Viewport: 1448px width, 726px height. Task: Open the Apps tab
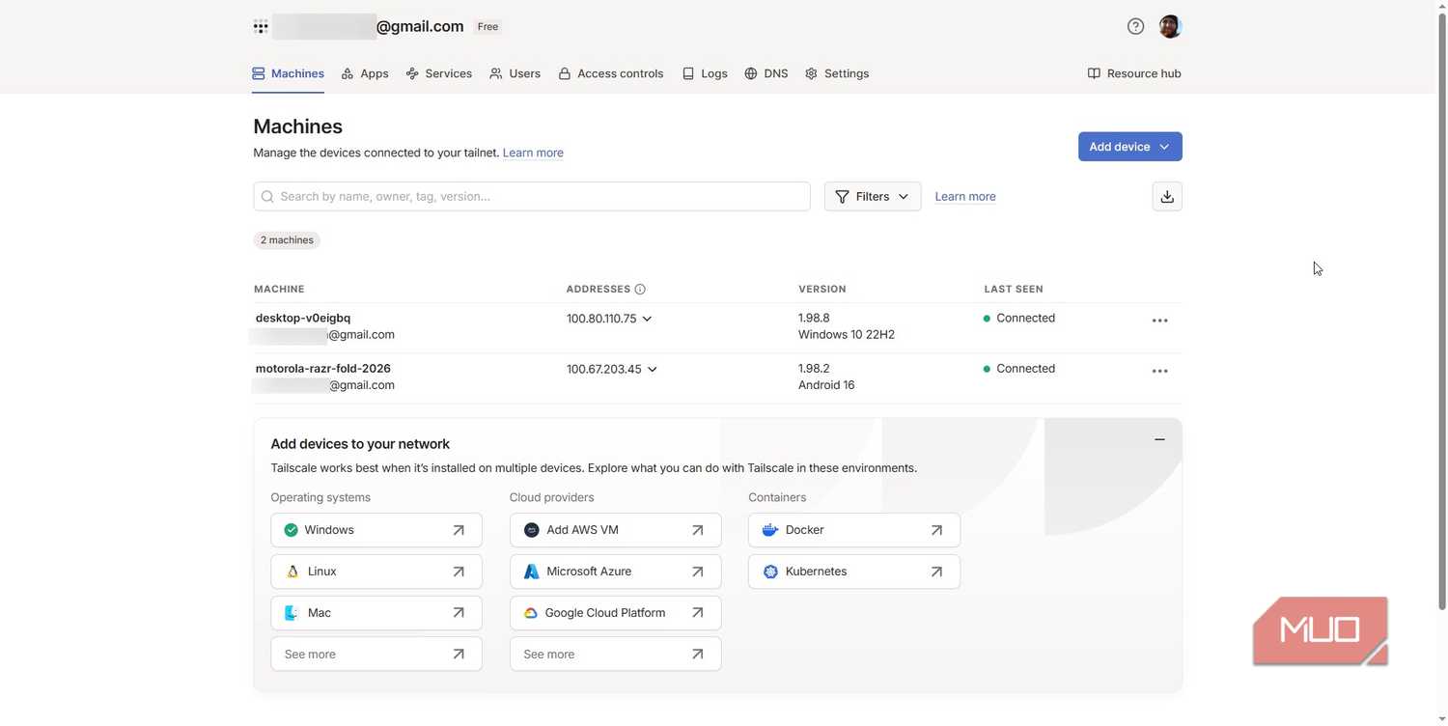365,73
